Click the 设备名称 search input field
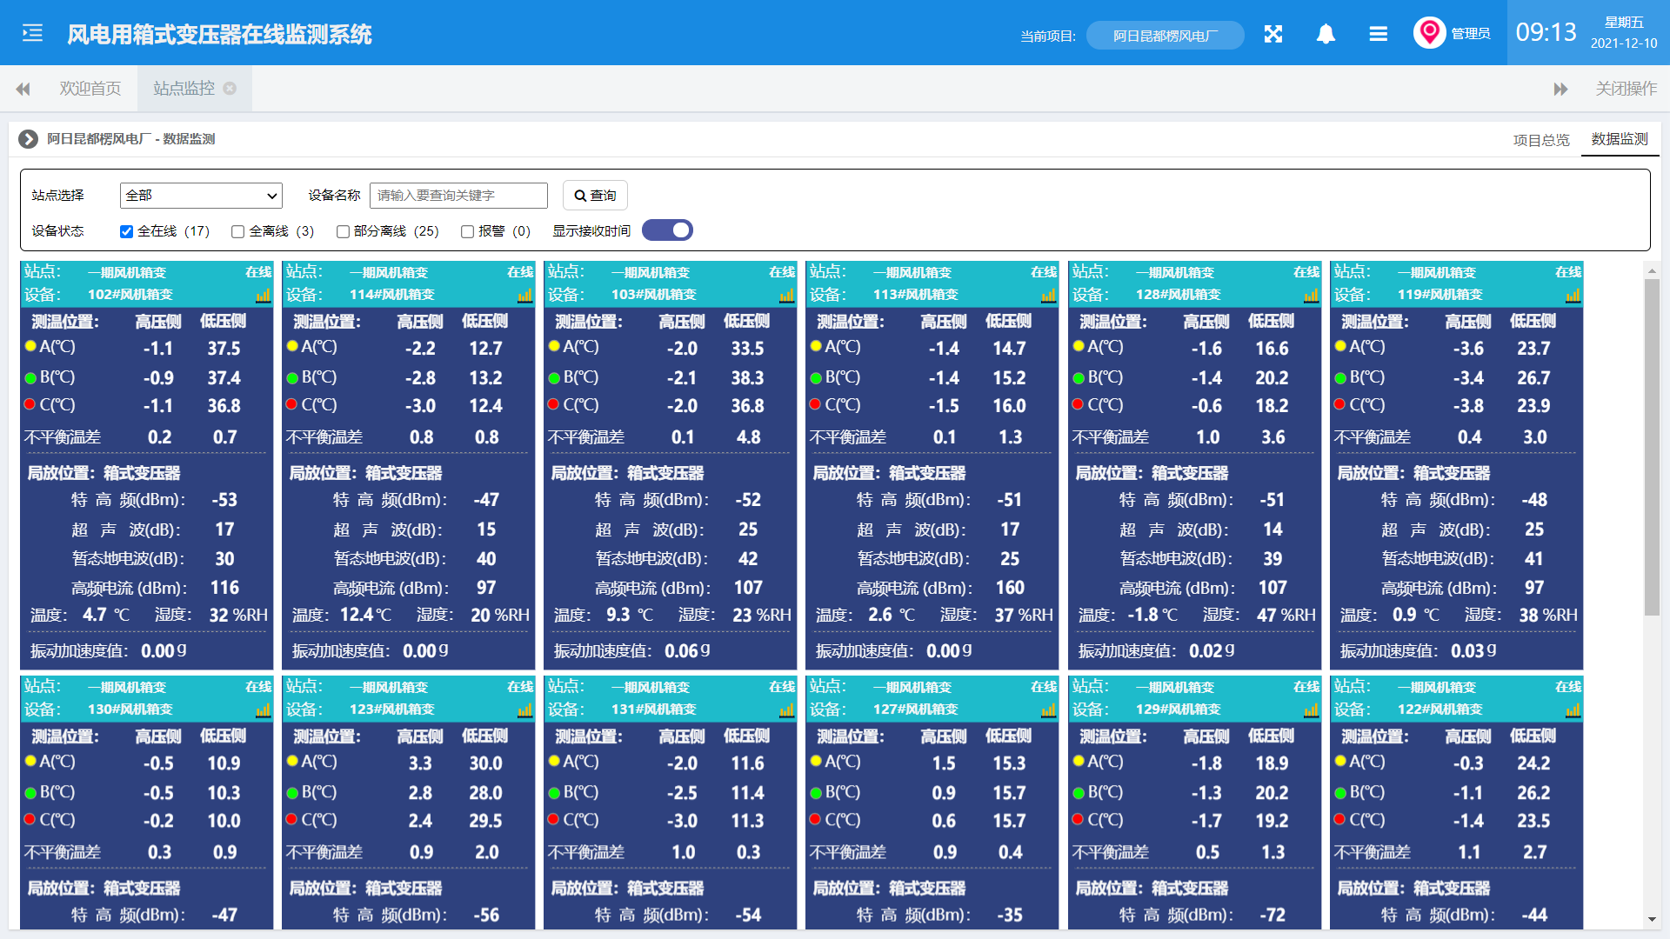Viewport: 1670px width, 939px height. [x=458, y=196]
